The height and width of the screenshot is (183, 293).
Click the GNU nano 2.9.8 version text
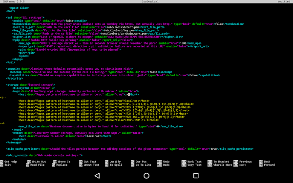(14, 1)
